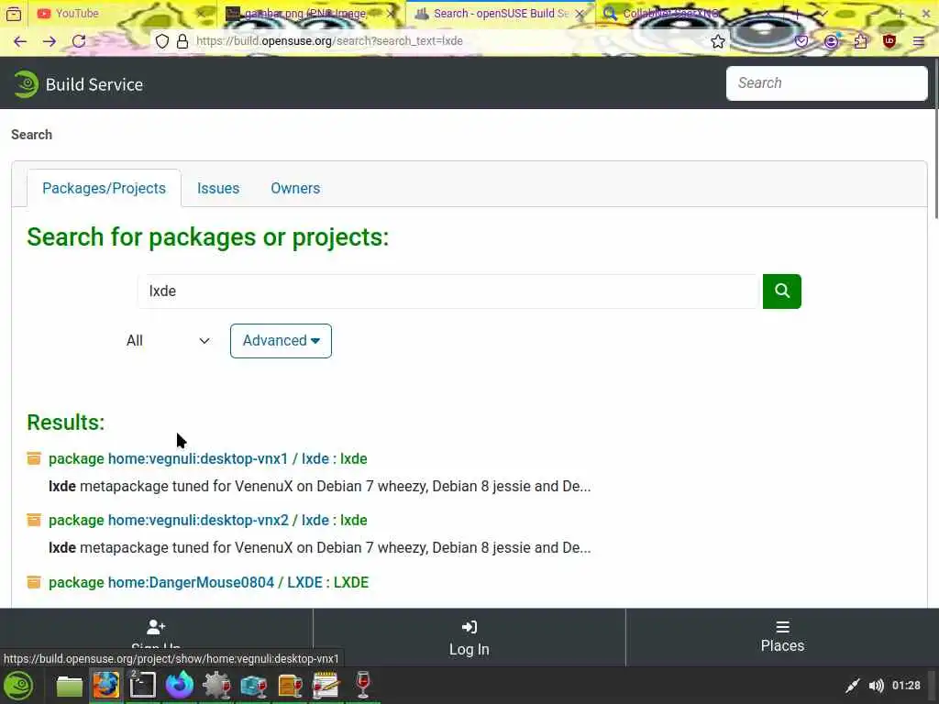939x704 pixels.
Task: Click the Sign Up user-plus icon
Action: [156, 627]
